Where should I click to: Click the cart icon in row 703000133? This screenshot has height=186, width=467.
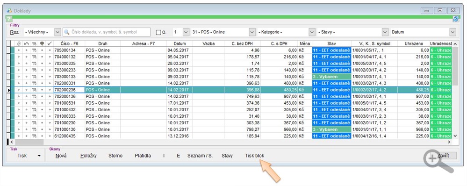(34, 77)
